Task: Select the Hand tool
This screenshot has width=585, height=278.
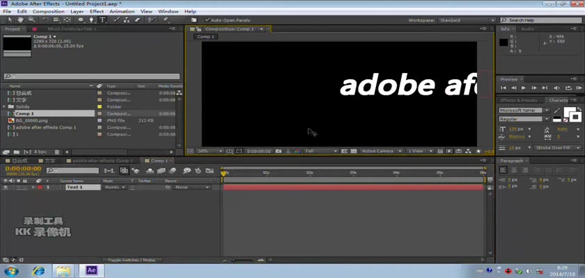Action: pos(20,19)
